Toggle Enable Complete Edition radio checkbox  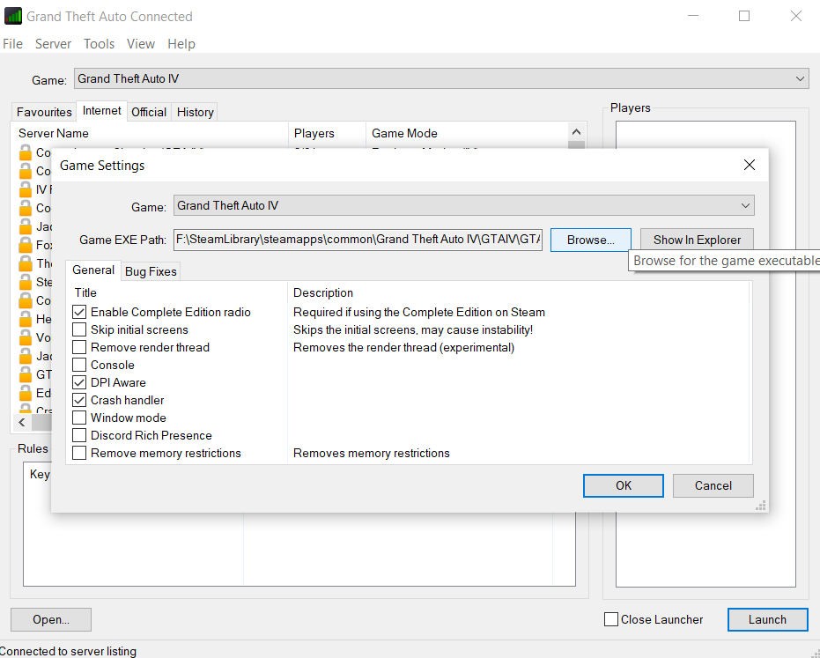79,312
